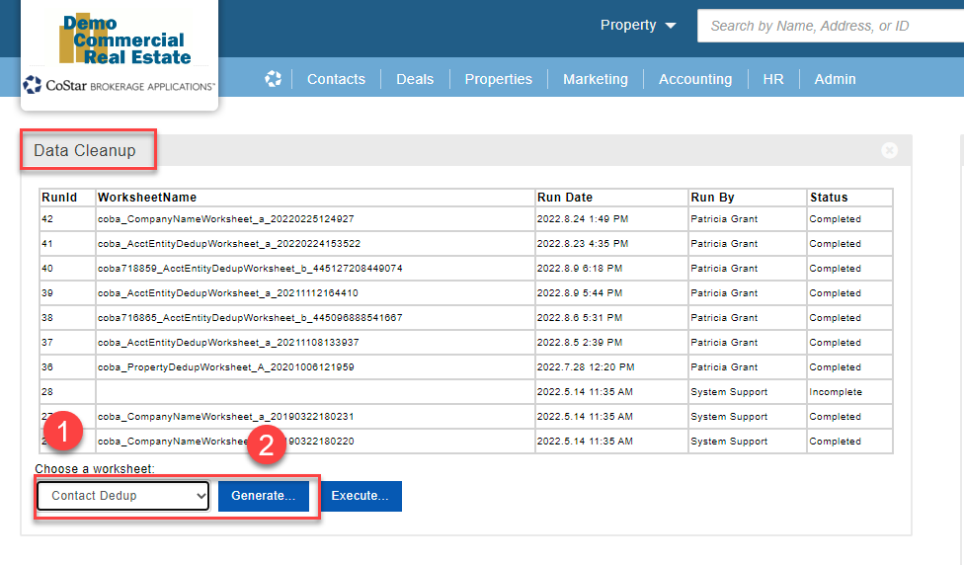
Task: Click the CoStar home icon in navigation bar
Action: click(274, 79)
